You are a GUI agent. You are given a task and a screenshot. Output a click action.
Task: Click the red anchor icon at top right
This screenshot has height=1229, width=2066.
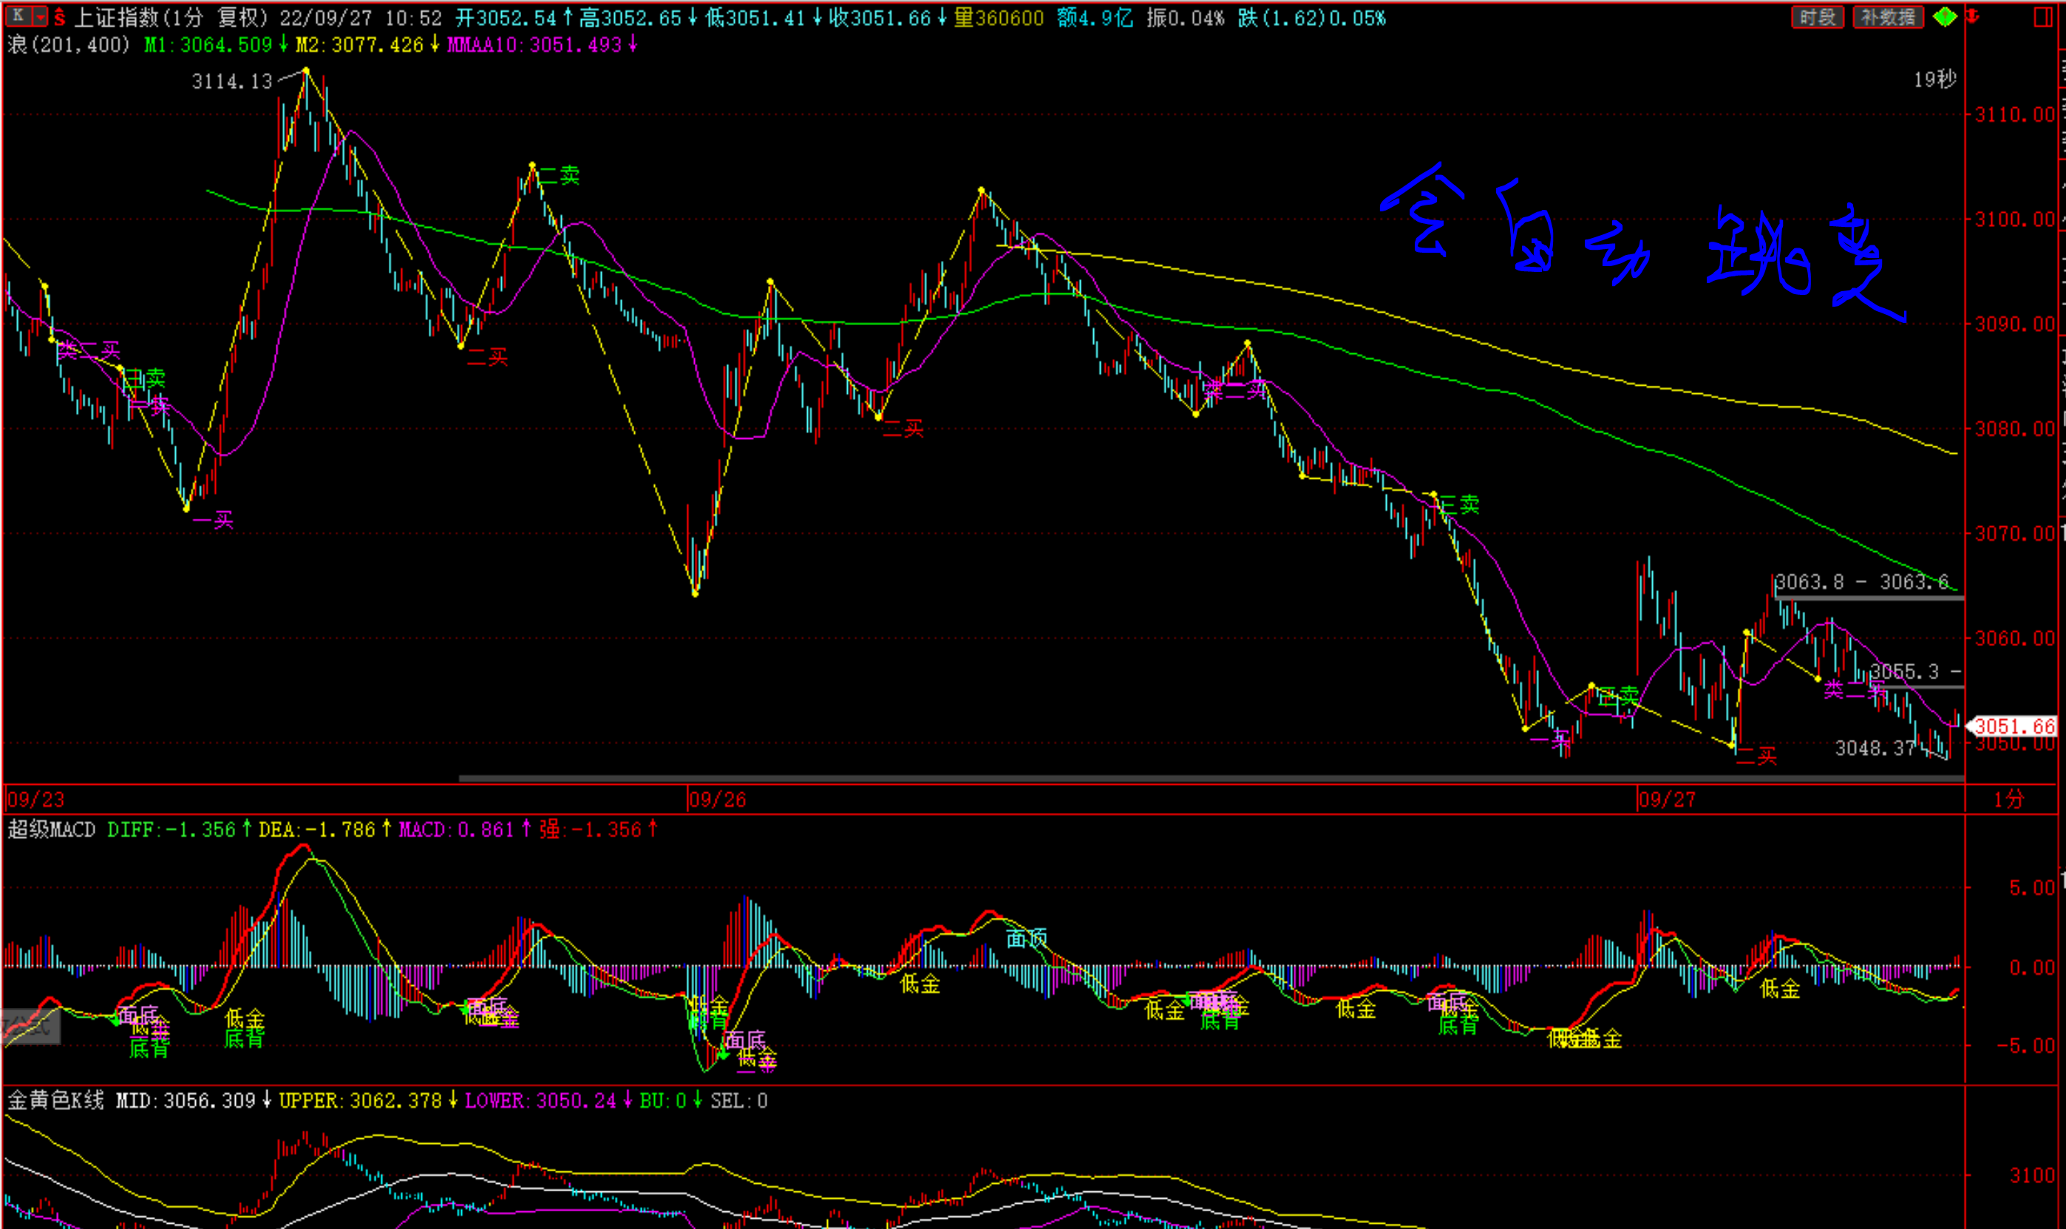(1973, 16)
